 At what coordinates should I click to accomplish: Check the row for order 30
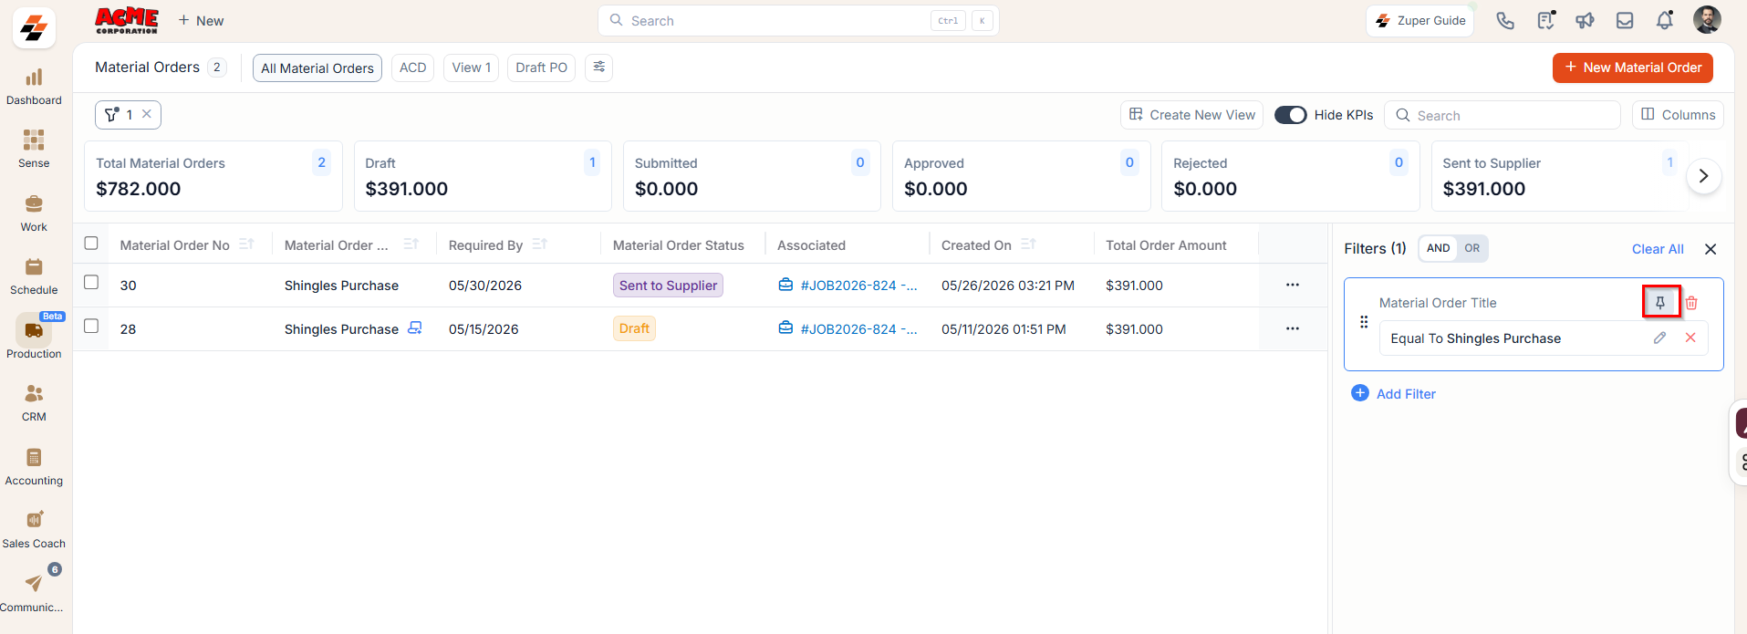click(x=91, y=283)
